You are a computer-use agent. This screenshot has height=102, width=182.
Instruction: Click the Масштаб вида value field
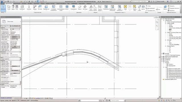(15, 29)
